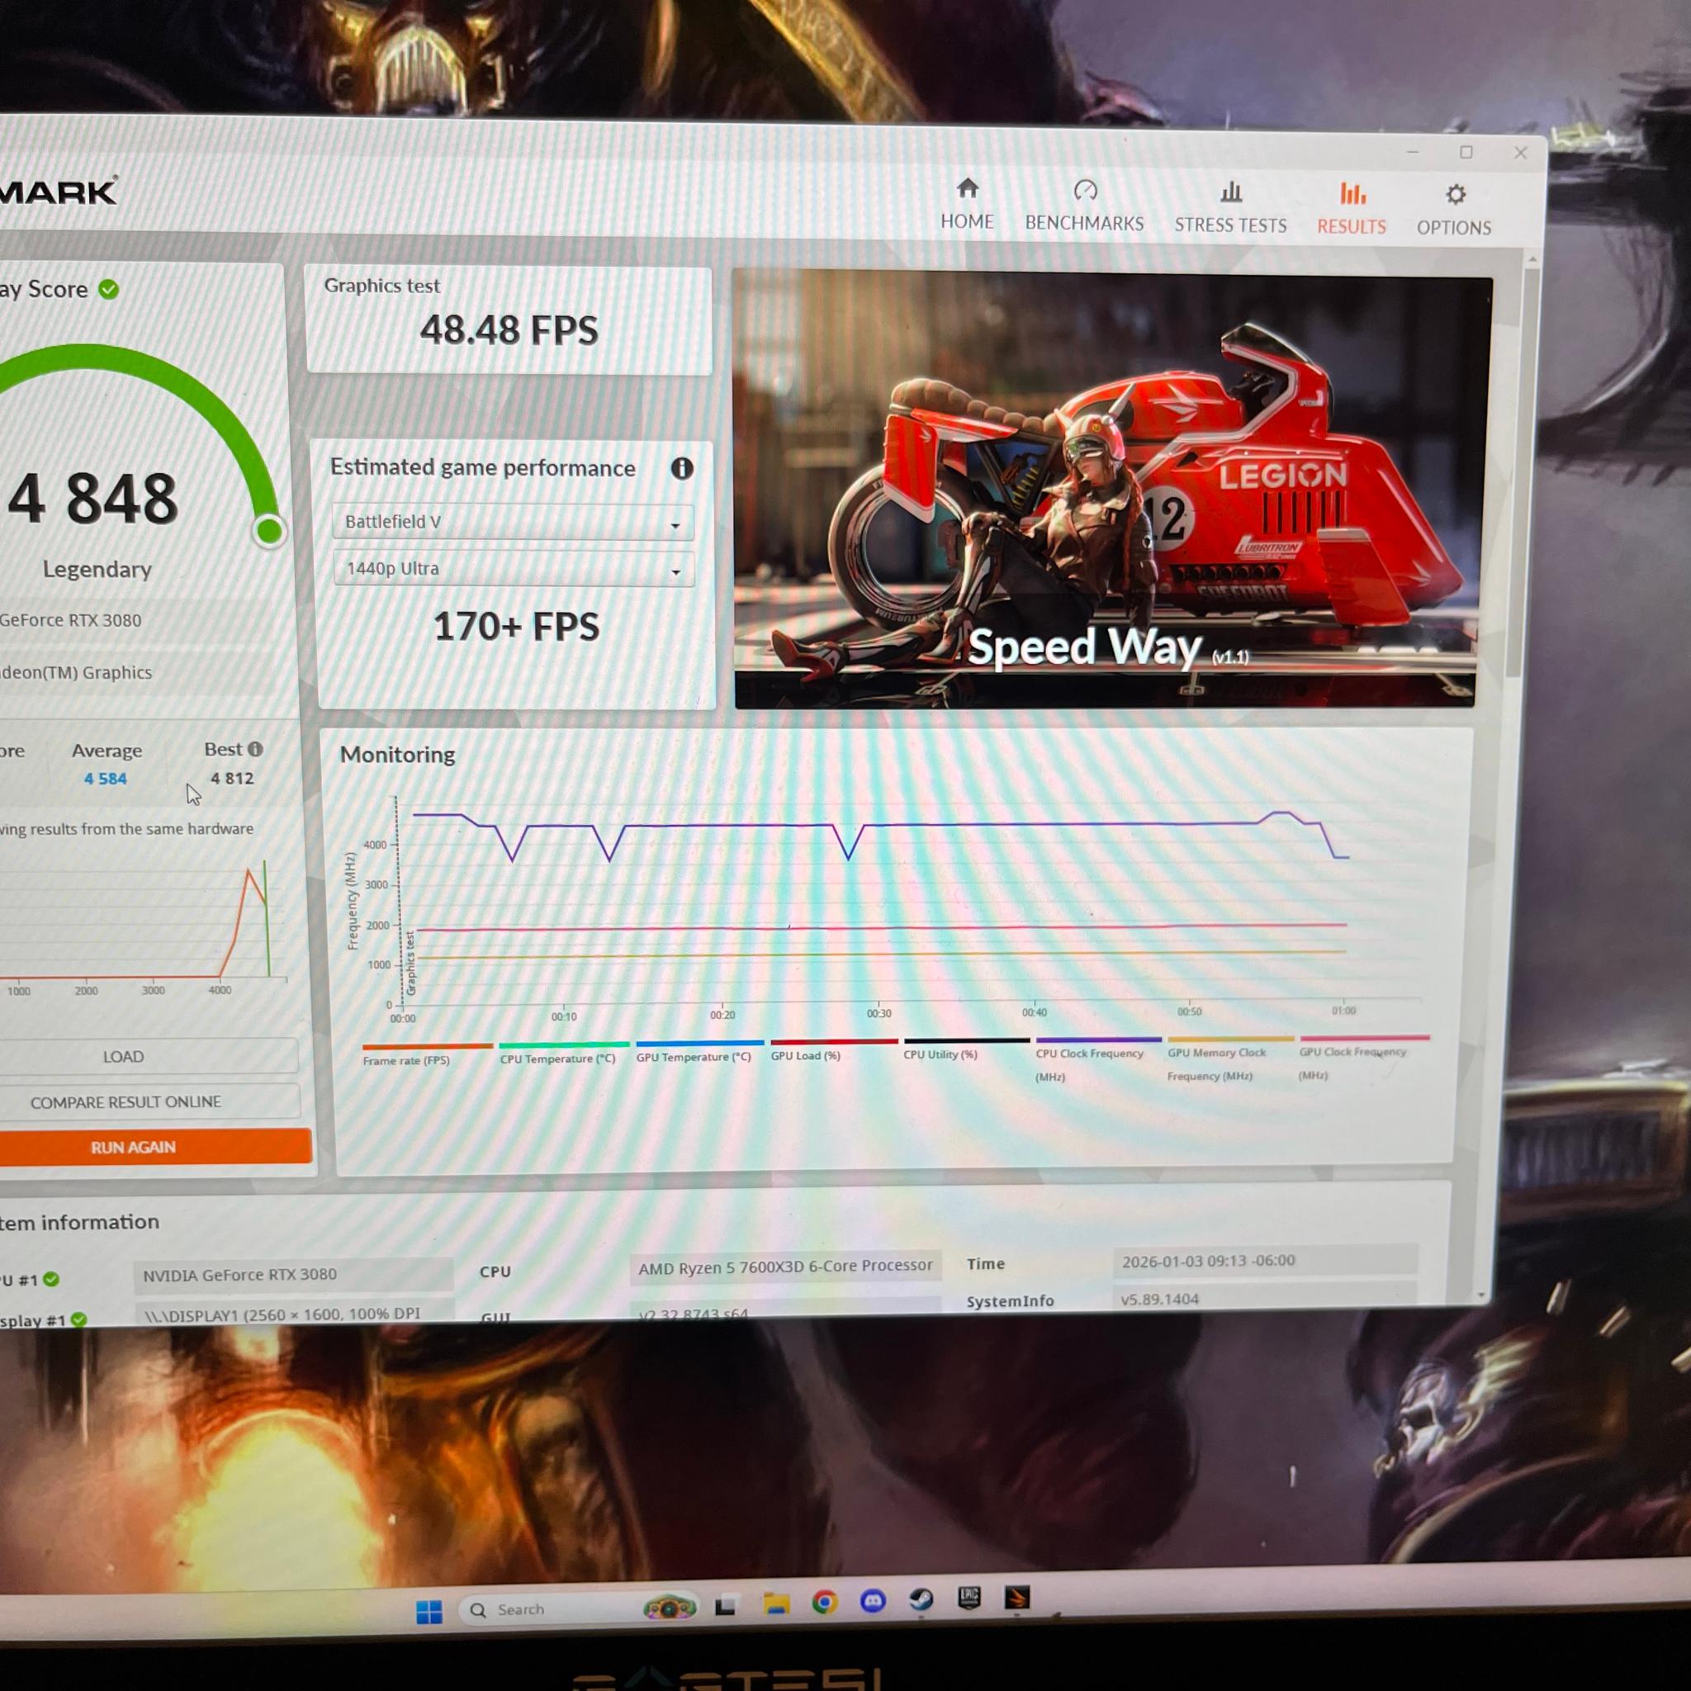
Task: Click info icon beside Estimated game performance
Action: (x=682, y=468)
